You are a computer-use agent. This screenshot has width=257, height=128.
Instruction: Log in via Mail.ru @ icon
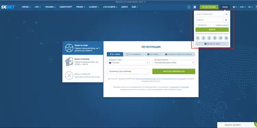tap(215, 38)
